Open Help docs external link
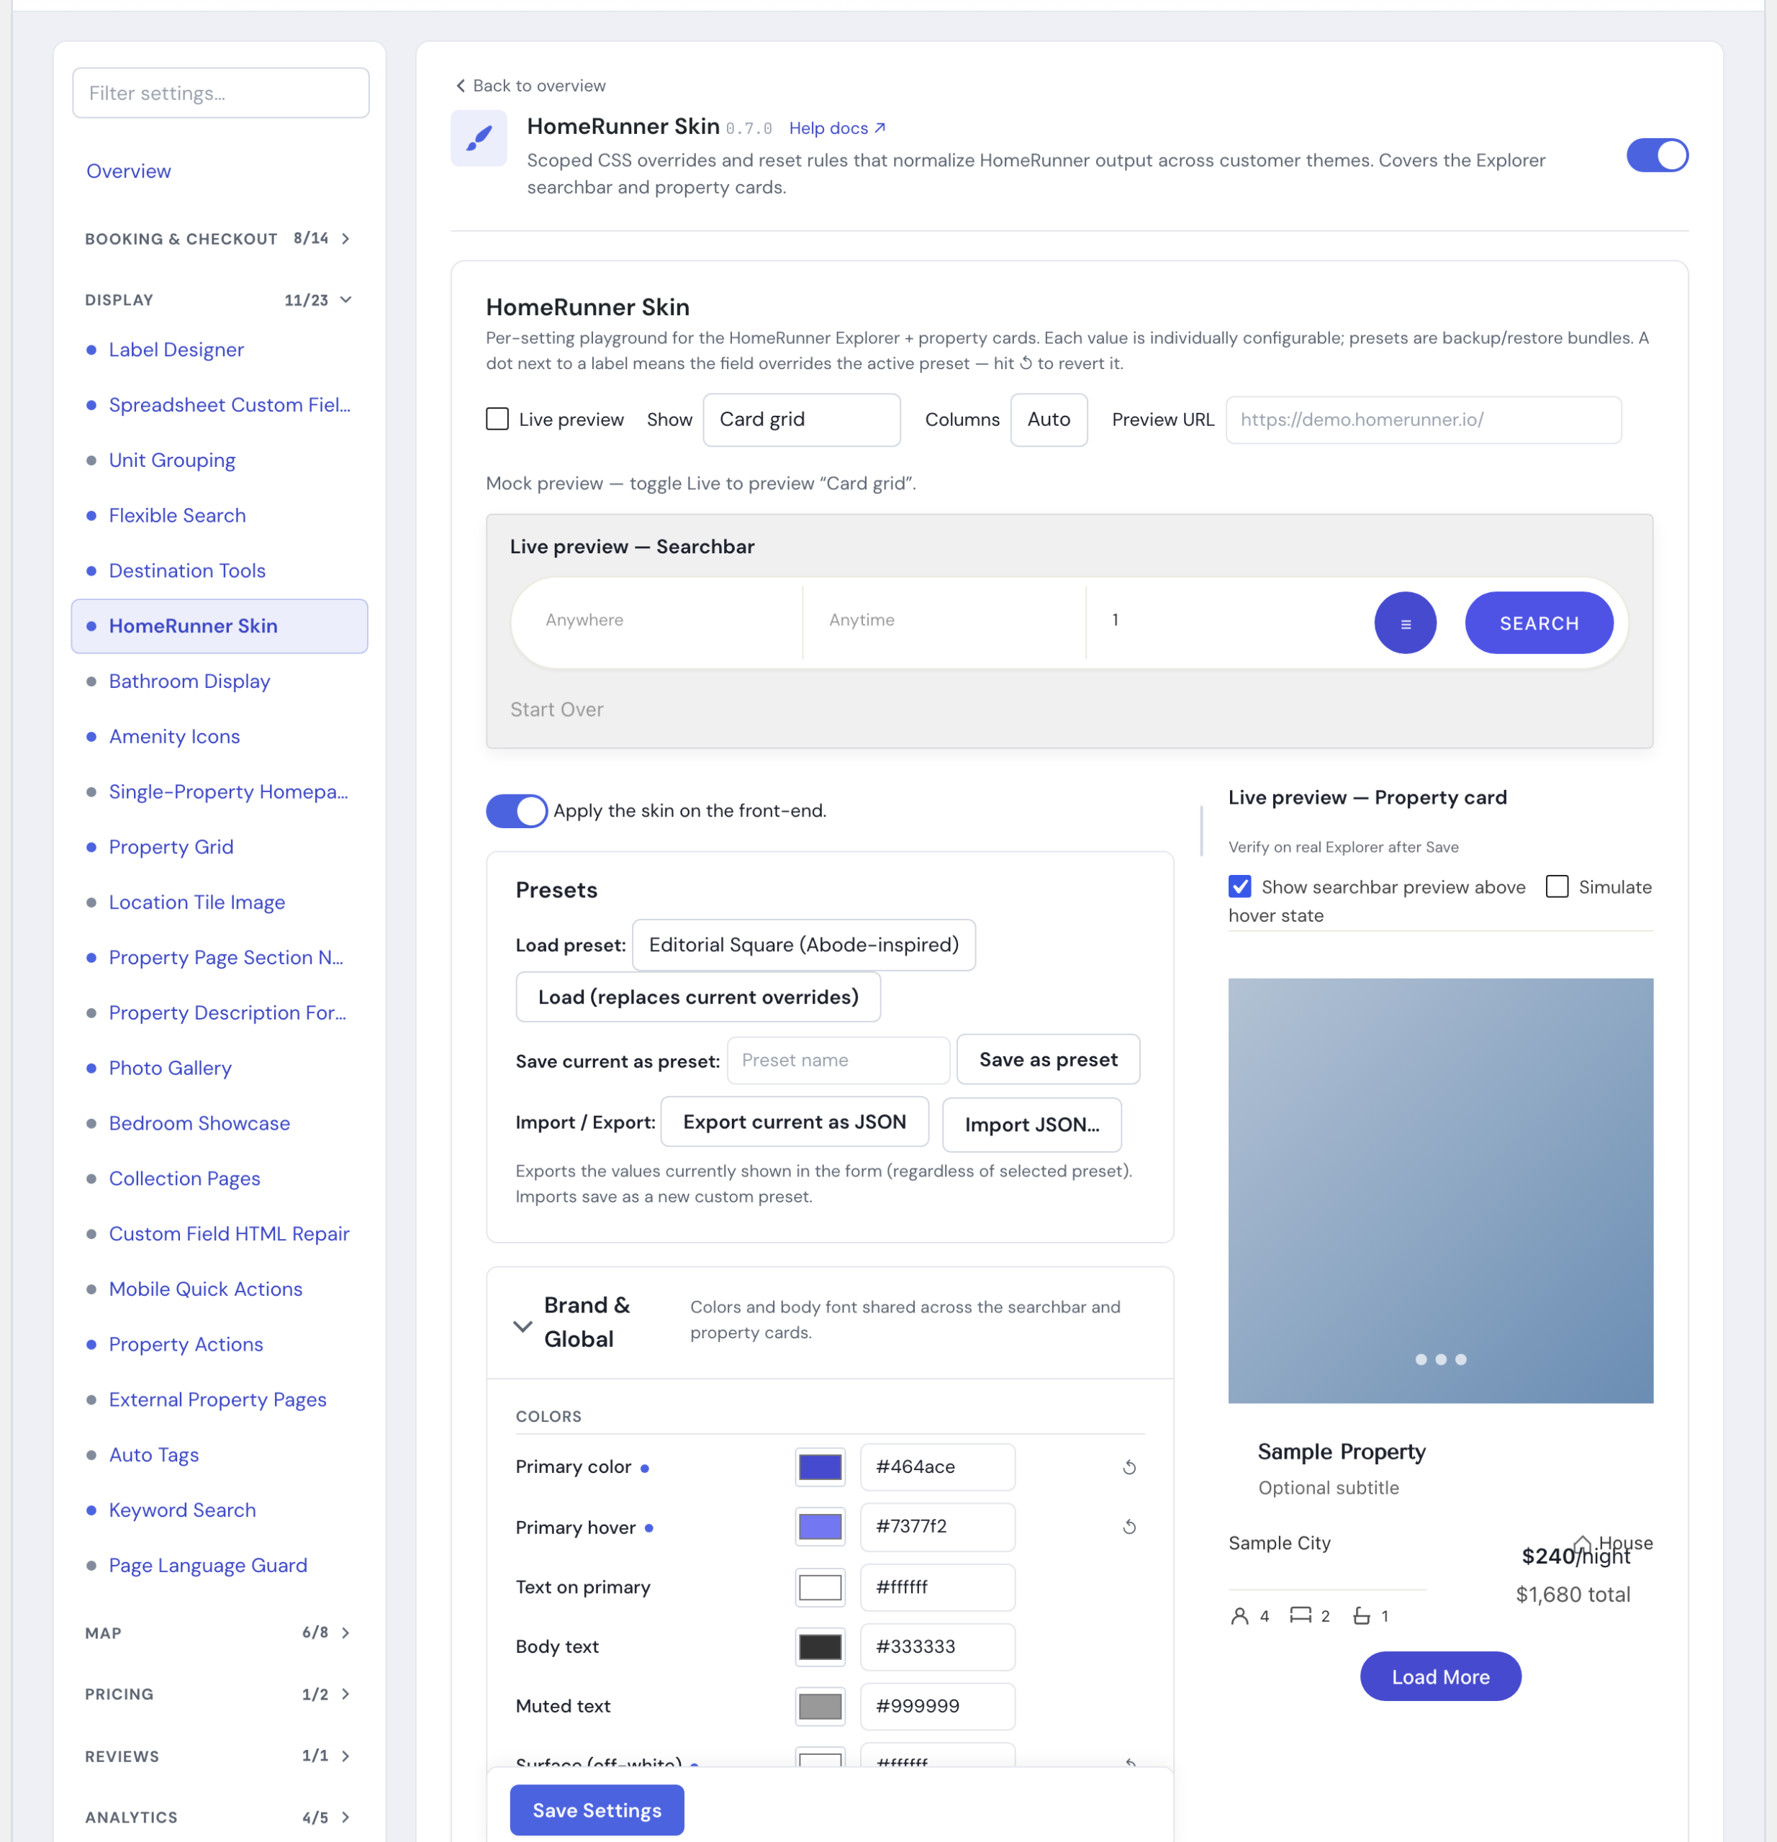1777x1842 pixels. point(837,128)
